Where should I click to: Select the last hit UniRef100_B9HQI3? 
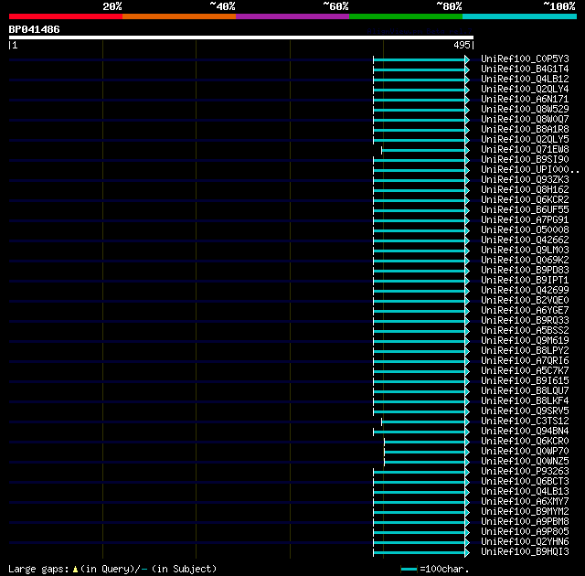[x=525, y=552]
